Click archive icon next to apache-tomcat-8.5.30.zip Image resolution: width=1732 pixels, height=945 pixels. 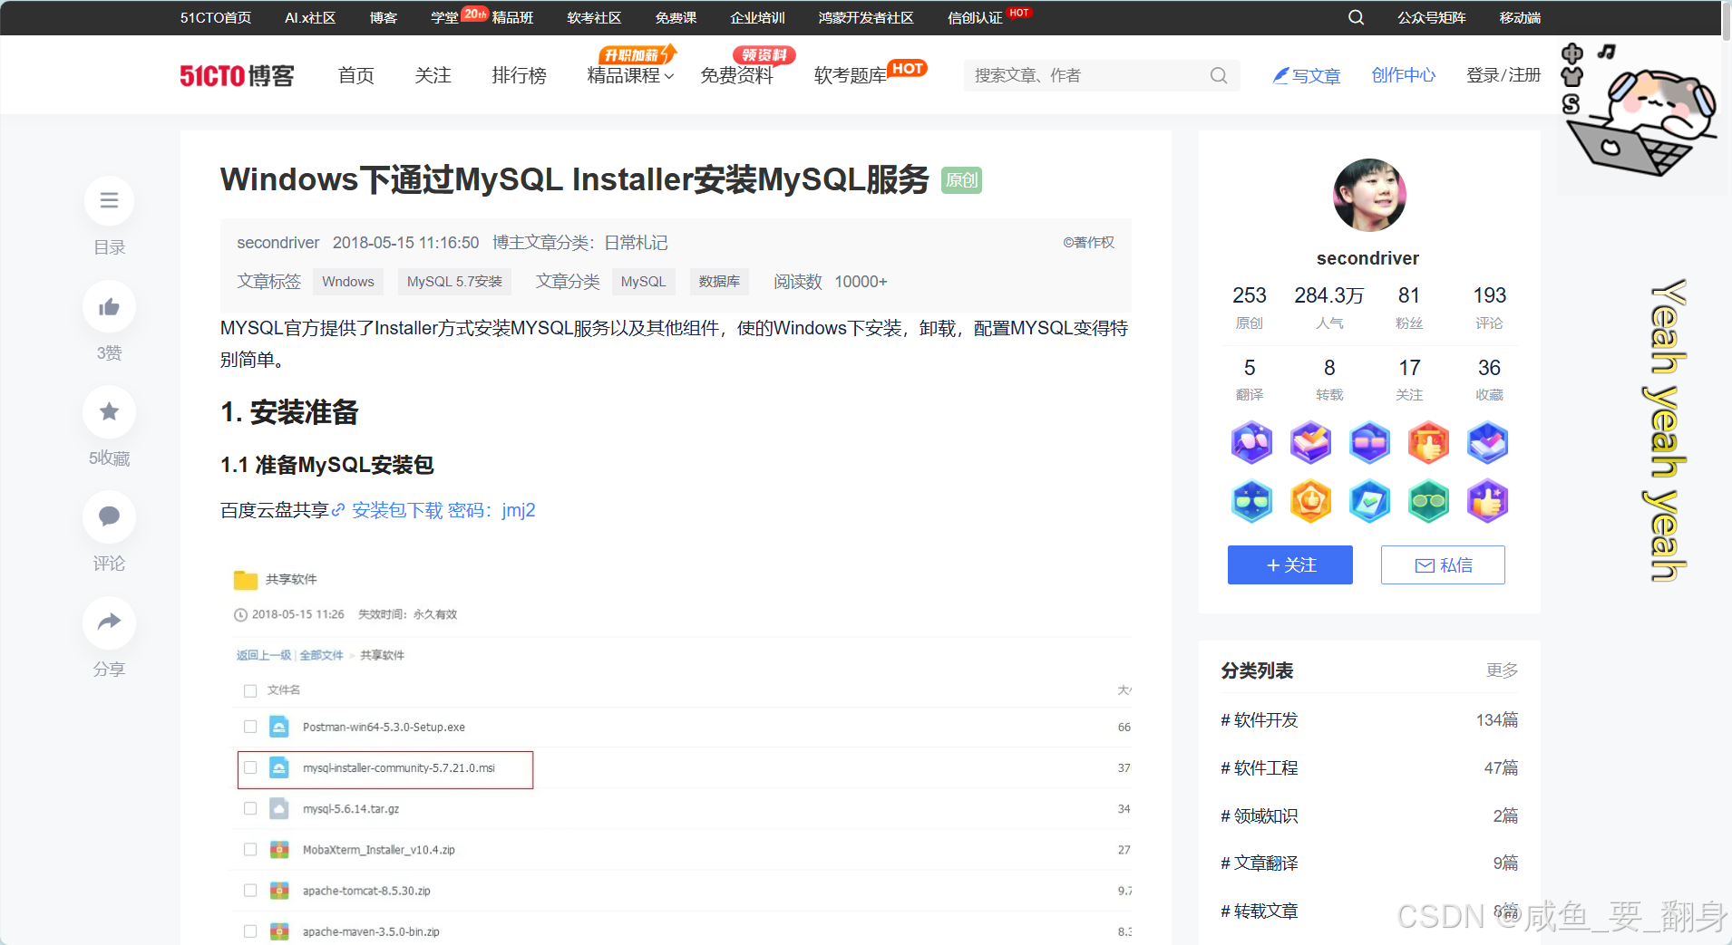(279, 891)
